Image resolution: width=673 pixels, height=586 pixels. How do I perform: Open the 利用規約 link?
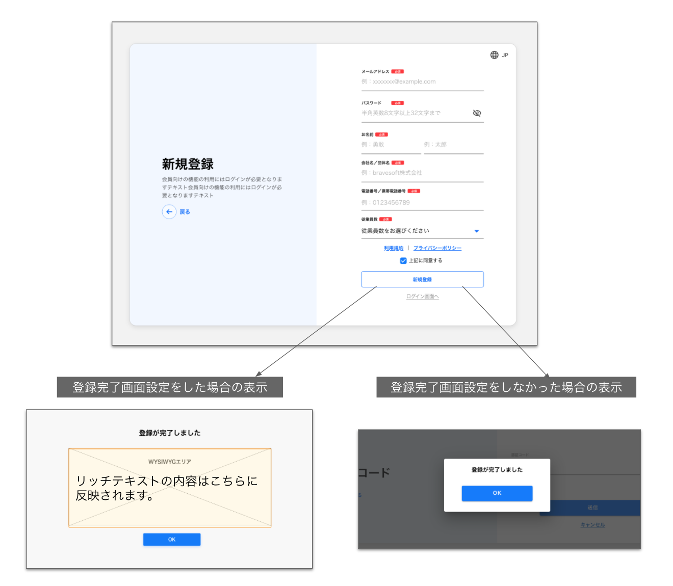click(x=394, y=248)
